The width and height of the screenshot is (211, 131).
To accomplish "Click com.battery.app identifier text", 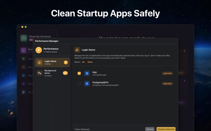I will (x=99, y=75).
